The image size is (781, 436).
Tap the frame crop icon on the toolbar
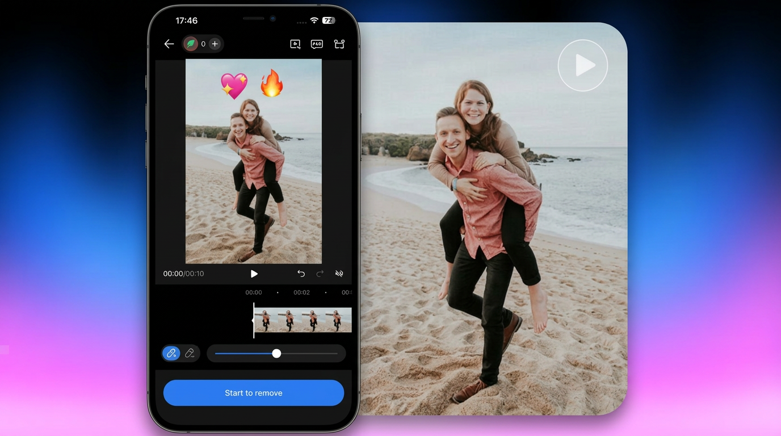[x=339, y=44]
